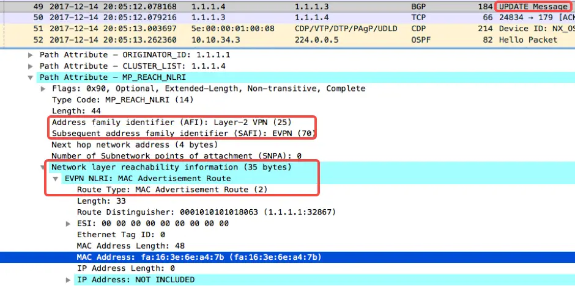Click Ethernet Tag ID: 0 line
This screenshot has height=286, width=575.
(x=121, y=235)
